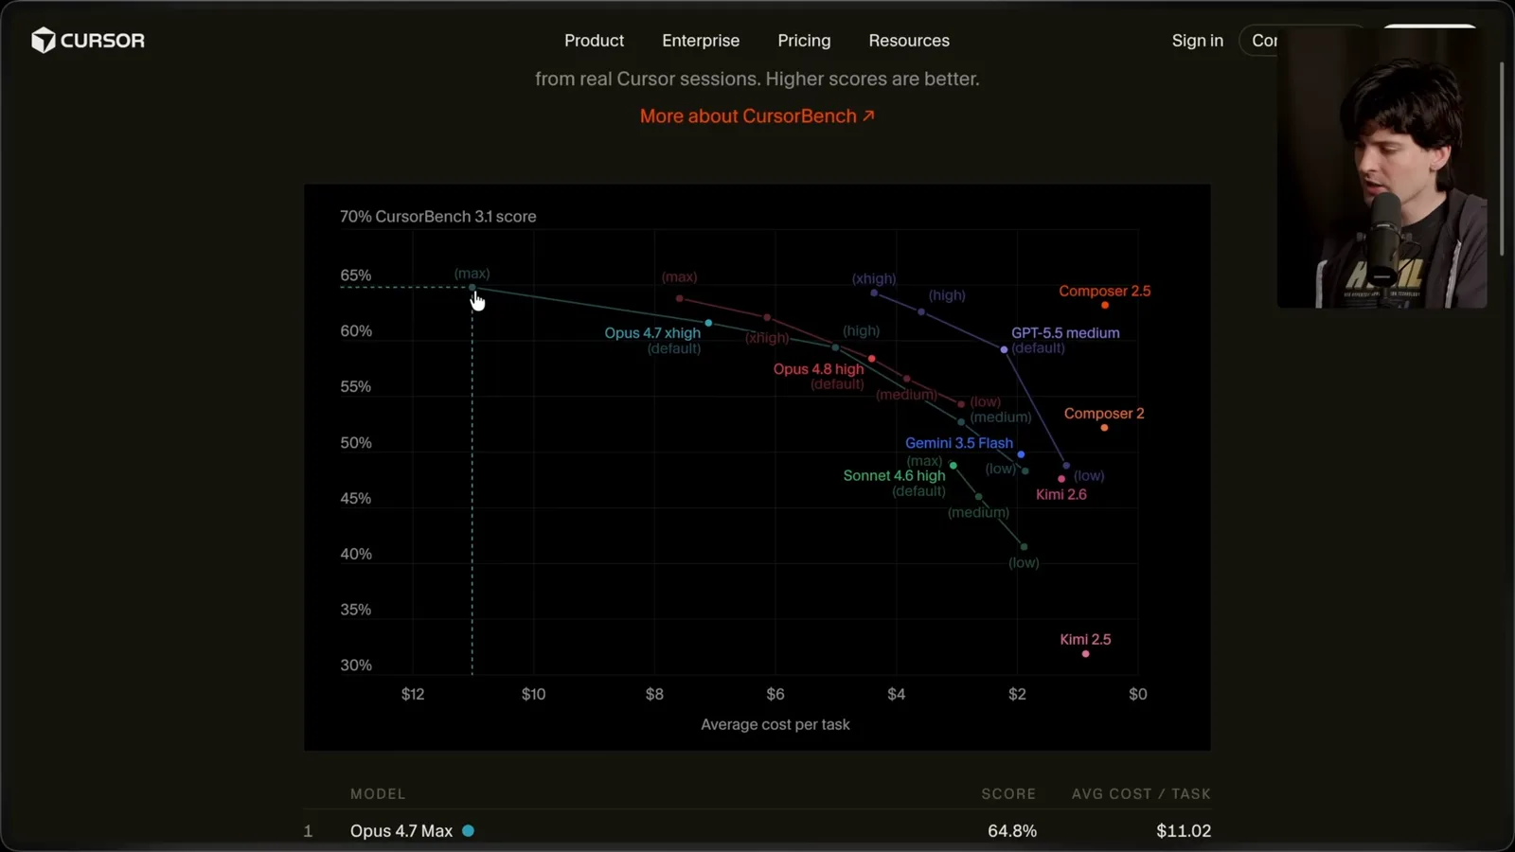Open the Product menu
1515x852 pixels.
click(594, 41)
